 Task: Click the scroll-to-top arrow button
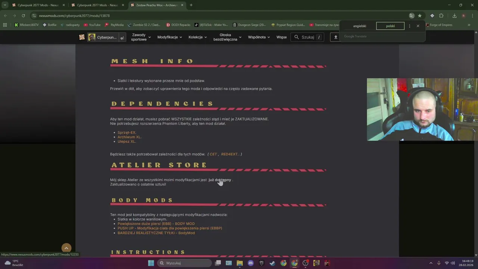tap(66, 248)
